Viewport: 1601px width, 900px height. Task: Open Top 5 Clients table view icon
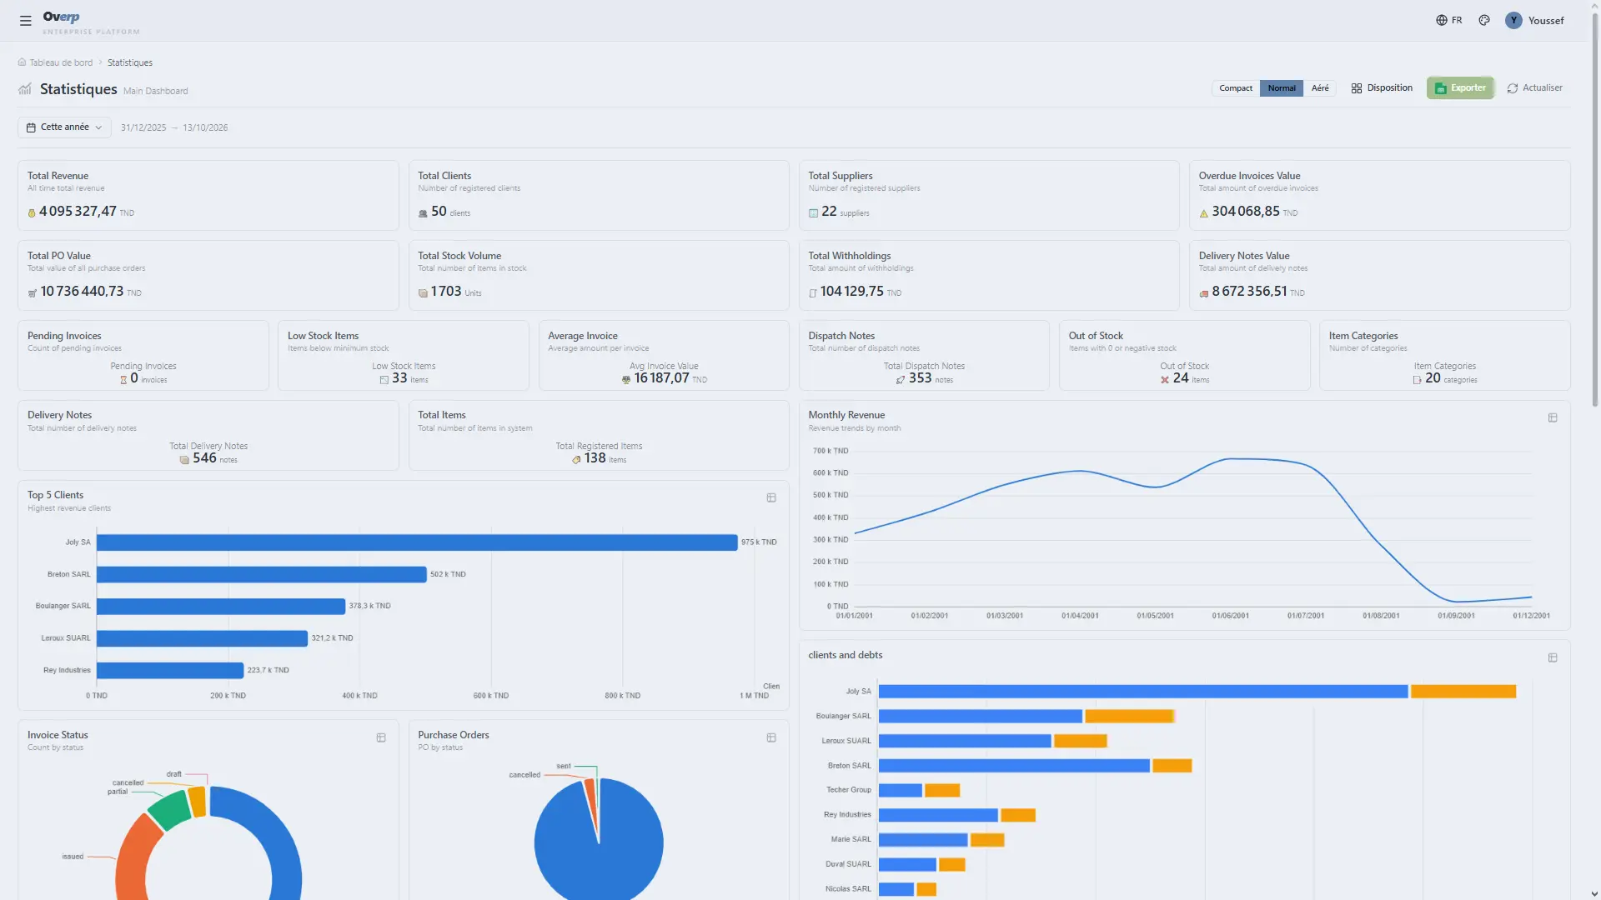point(771,497)
